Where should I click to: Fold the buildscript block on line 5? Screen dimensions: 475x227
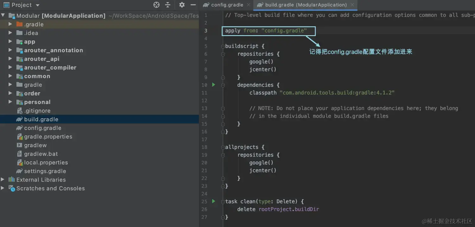pyautogui.click(x=223, y=46)
